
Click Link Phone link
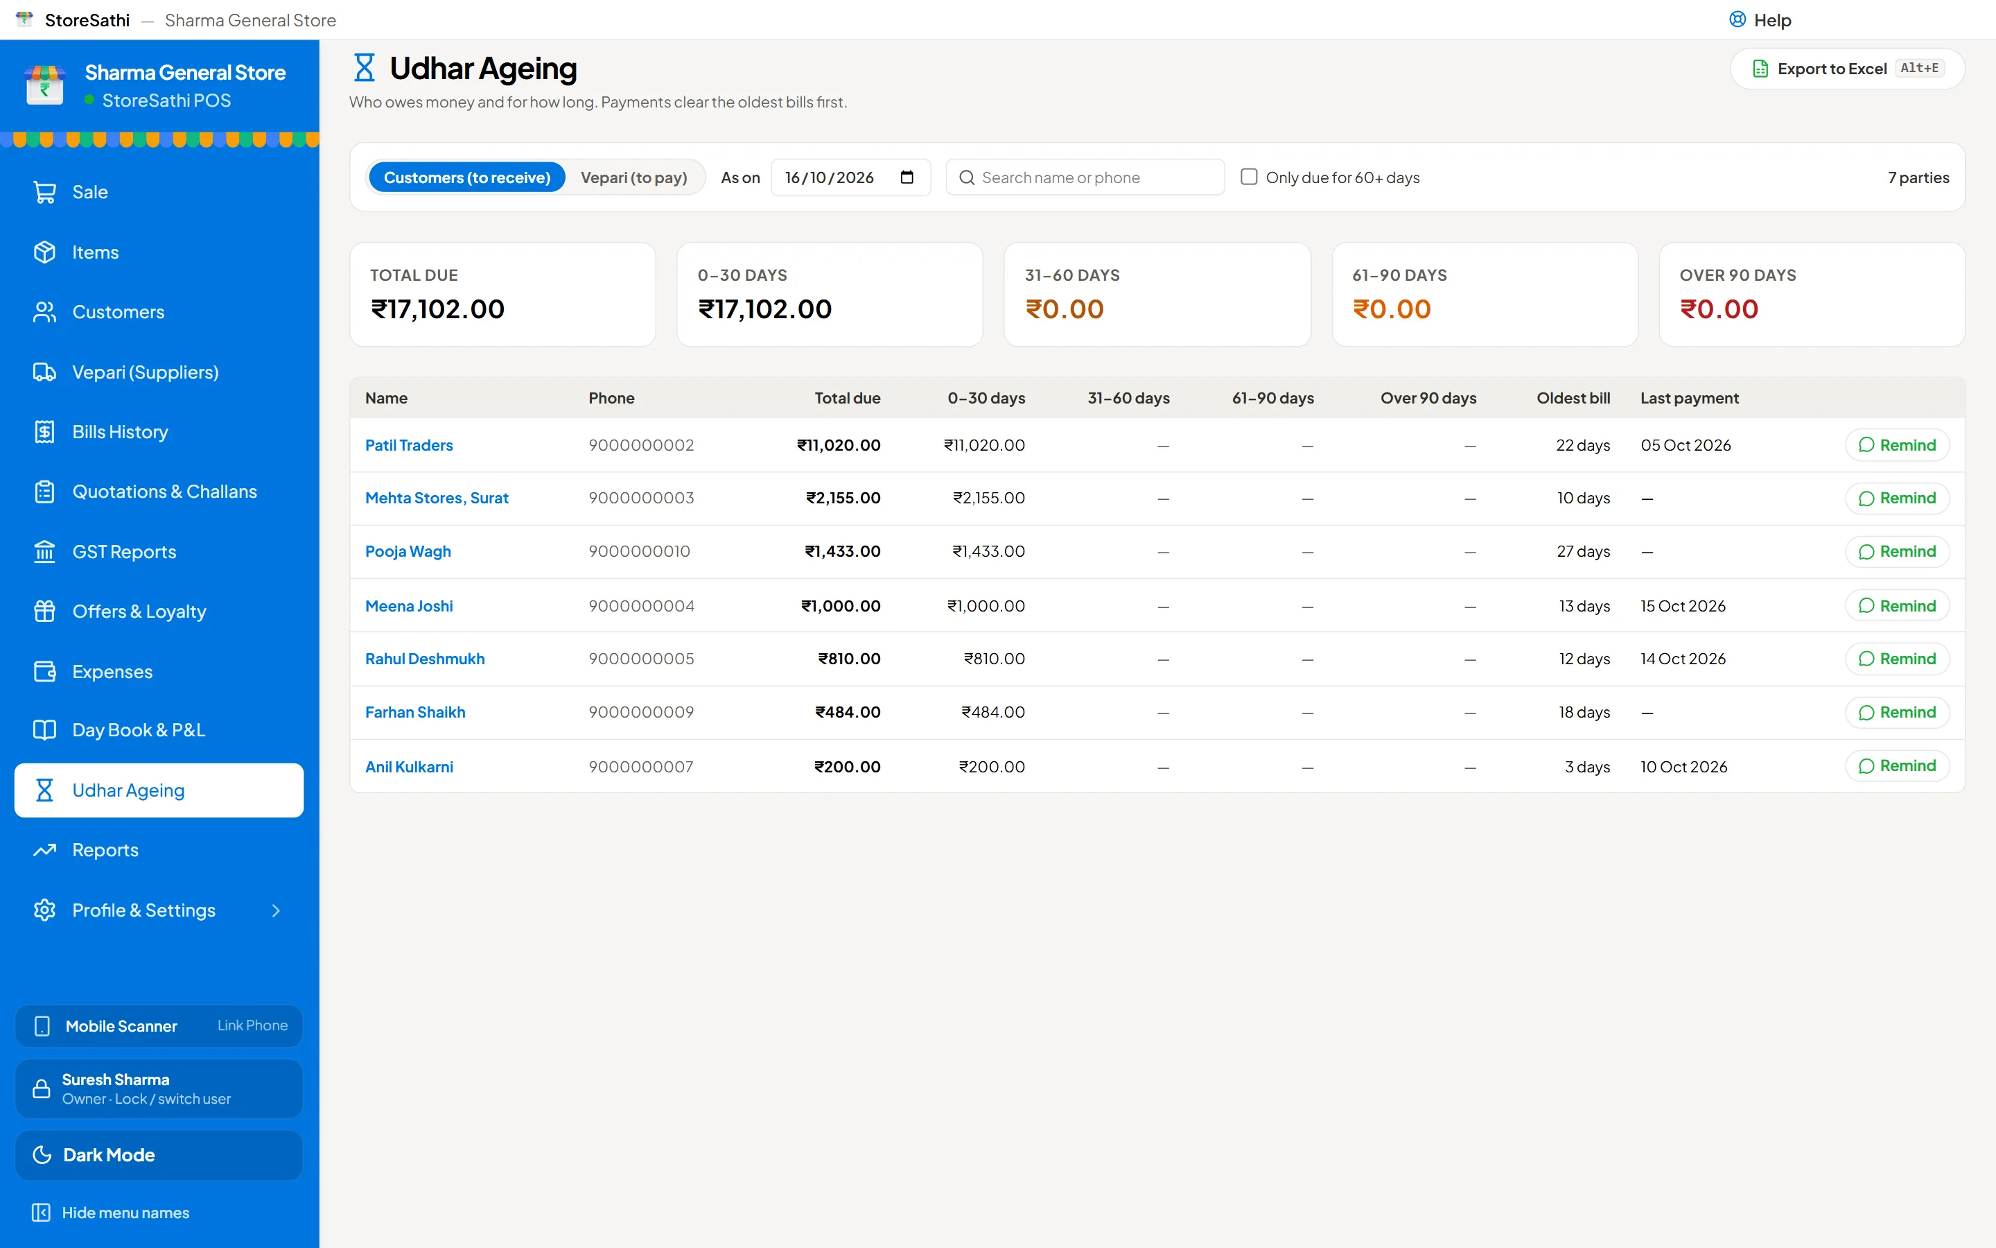click(x=252, y=1025)
